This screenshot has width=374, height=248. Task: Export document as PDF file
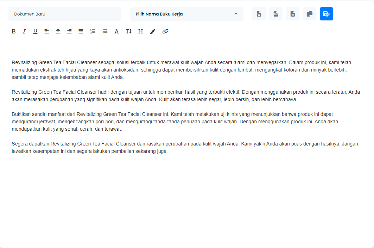click(x=276, y=14)
